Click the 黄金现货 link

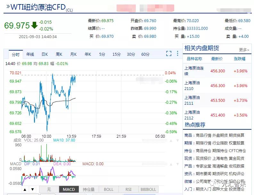[236, 158]
